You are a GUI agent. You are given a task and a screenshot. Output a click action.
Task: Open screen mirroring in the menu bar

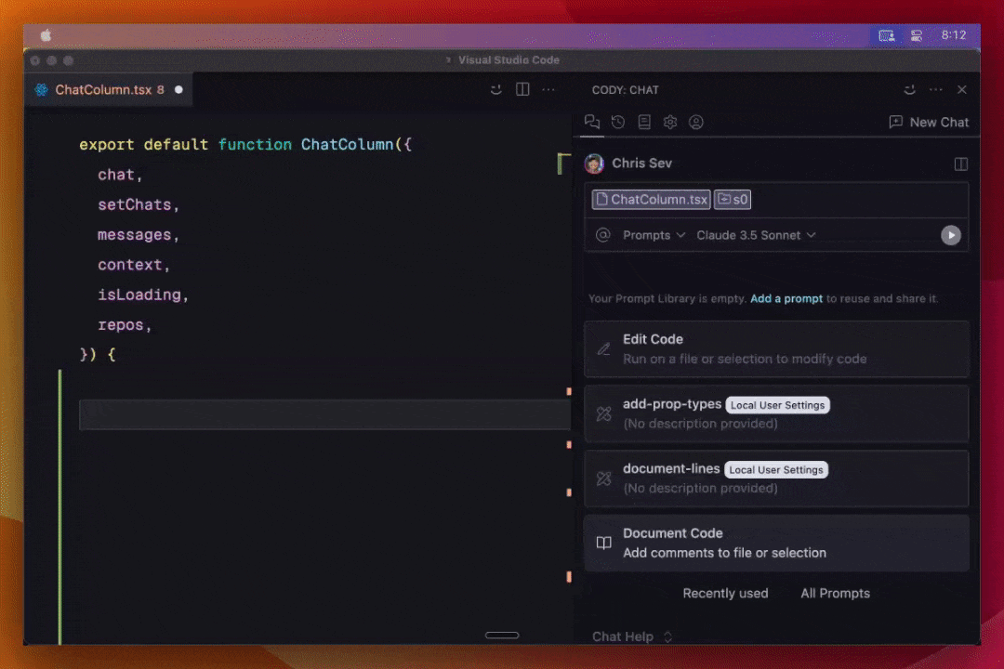pos(886,35)
